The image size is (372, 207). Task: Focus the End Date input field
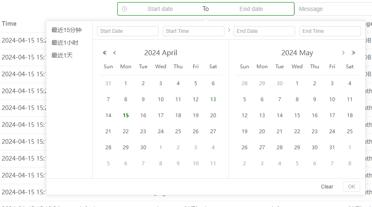(x=264, y=31)
